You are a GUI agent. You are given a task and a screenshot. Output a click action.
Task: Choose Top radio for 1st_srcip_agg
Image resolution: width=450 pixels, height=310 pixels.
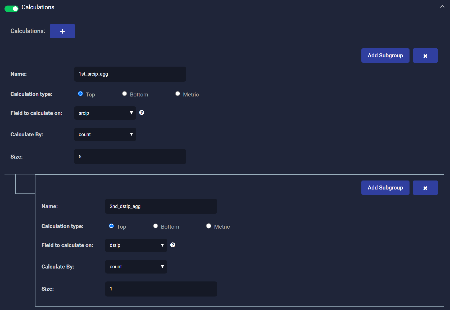click(x=80, y=94)
